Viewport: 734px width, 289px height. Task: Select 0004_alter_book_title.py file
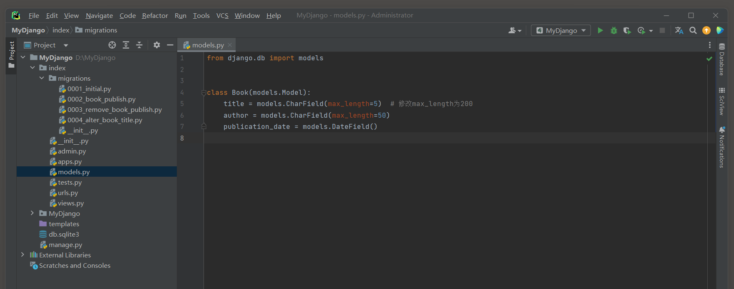click(105, 120)
